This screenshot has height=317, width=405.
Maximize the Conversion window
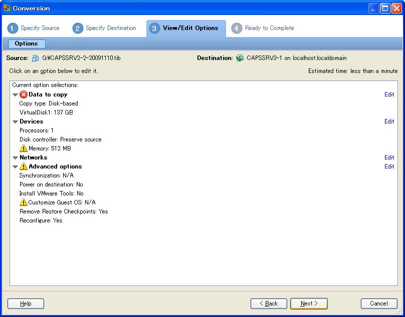pyautogui.click(x=385, y=8)
